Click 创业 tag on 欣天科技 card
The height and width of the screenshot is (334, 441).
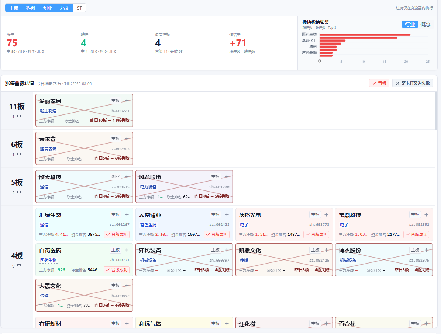[115, 176]
